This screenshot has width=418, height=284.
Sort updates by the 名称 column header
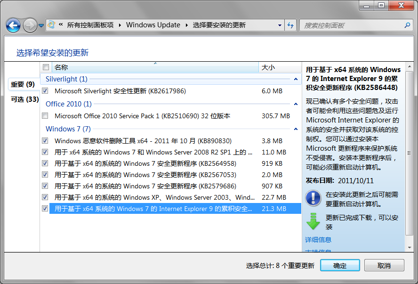(155, 67)
